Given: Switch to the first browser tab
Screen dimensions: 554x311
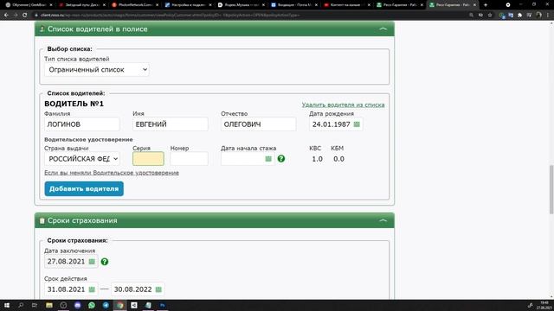Looking at the screenshot, I should 29,5.
